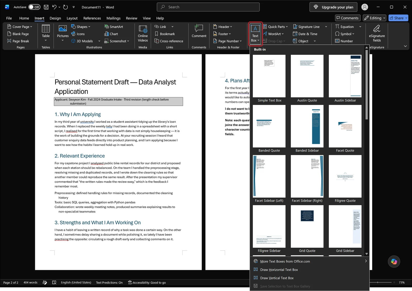Insert Online Videos
Image resolution: width=412 pixels, height=291 pixels.
click(x=143, y=33)
